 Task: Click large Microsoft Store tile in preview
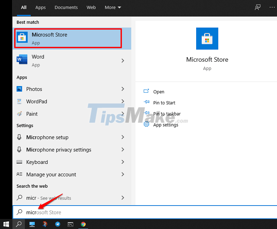click(x=207, y=39)
